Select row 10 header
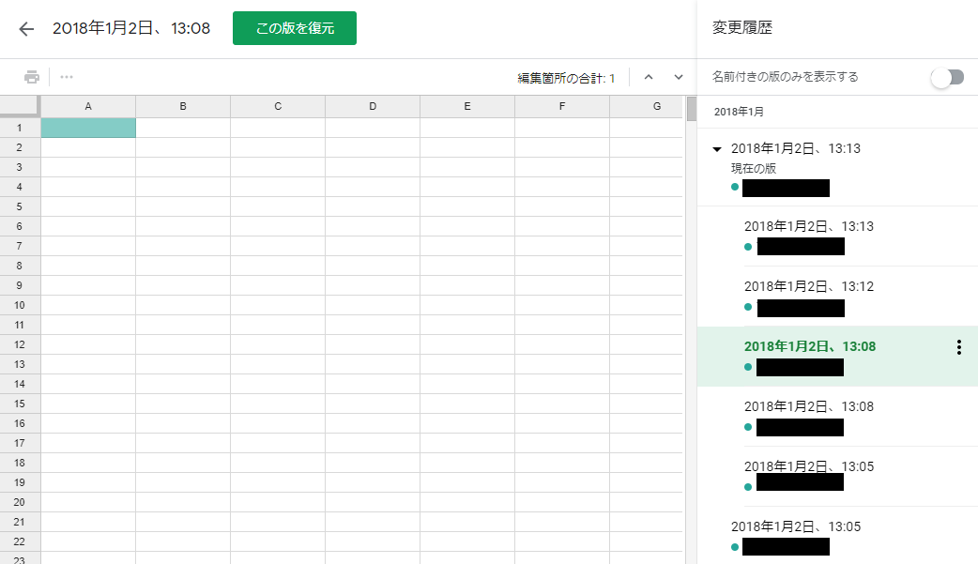Viewport: 978px width, 564px height. tap(20, 305)
